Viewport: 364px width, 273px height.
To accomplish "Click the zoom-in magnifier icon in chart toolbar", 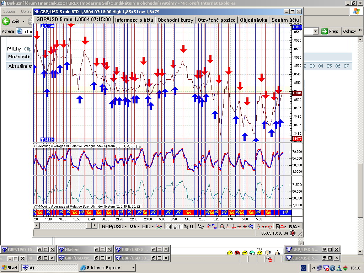I will coord(222,226).
